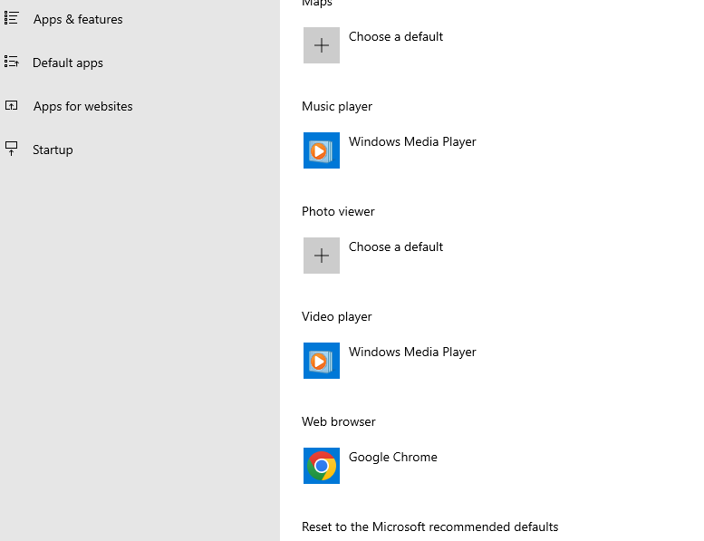Click the Reset to Microsoft recommended defaults text
The height and width of the screenshot is (541, 704).
pyautogui.click(x=429, y=527)
